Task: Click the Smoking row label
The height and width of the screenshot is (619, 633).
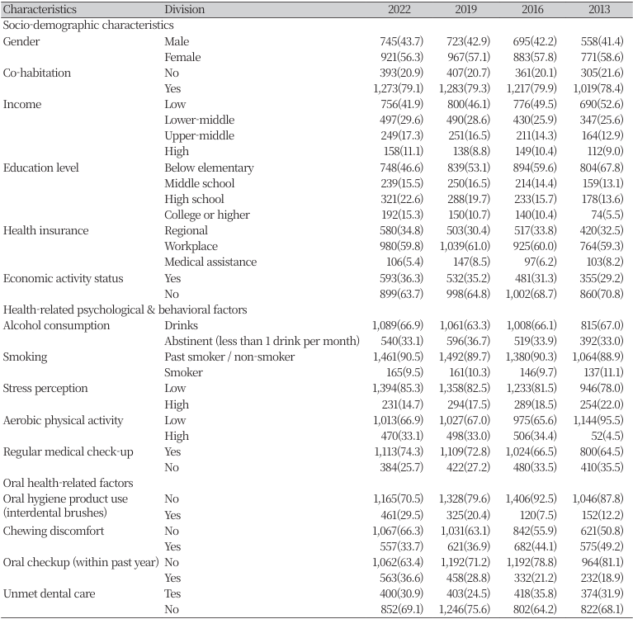Action: coord(25,357)
